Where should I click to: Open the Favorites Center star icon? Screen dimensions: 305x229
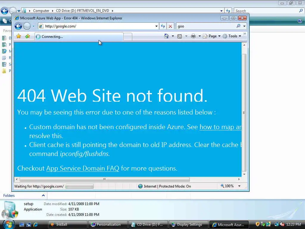coord(19,36)
